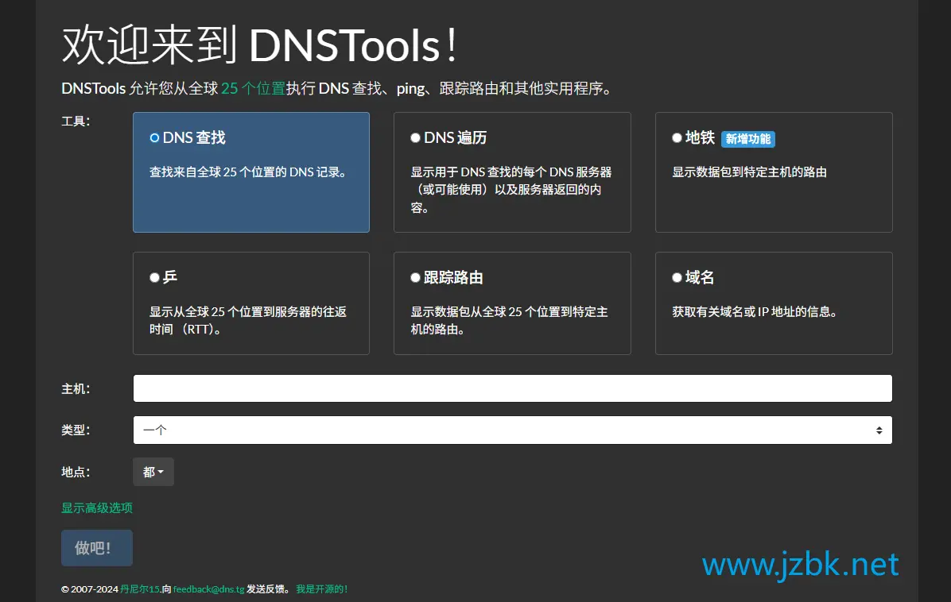
Task: Open the 类型 record type dropdown
Action: 513,430
